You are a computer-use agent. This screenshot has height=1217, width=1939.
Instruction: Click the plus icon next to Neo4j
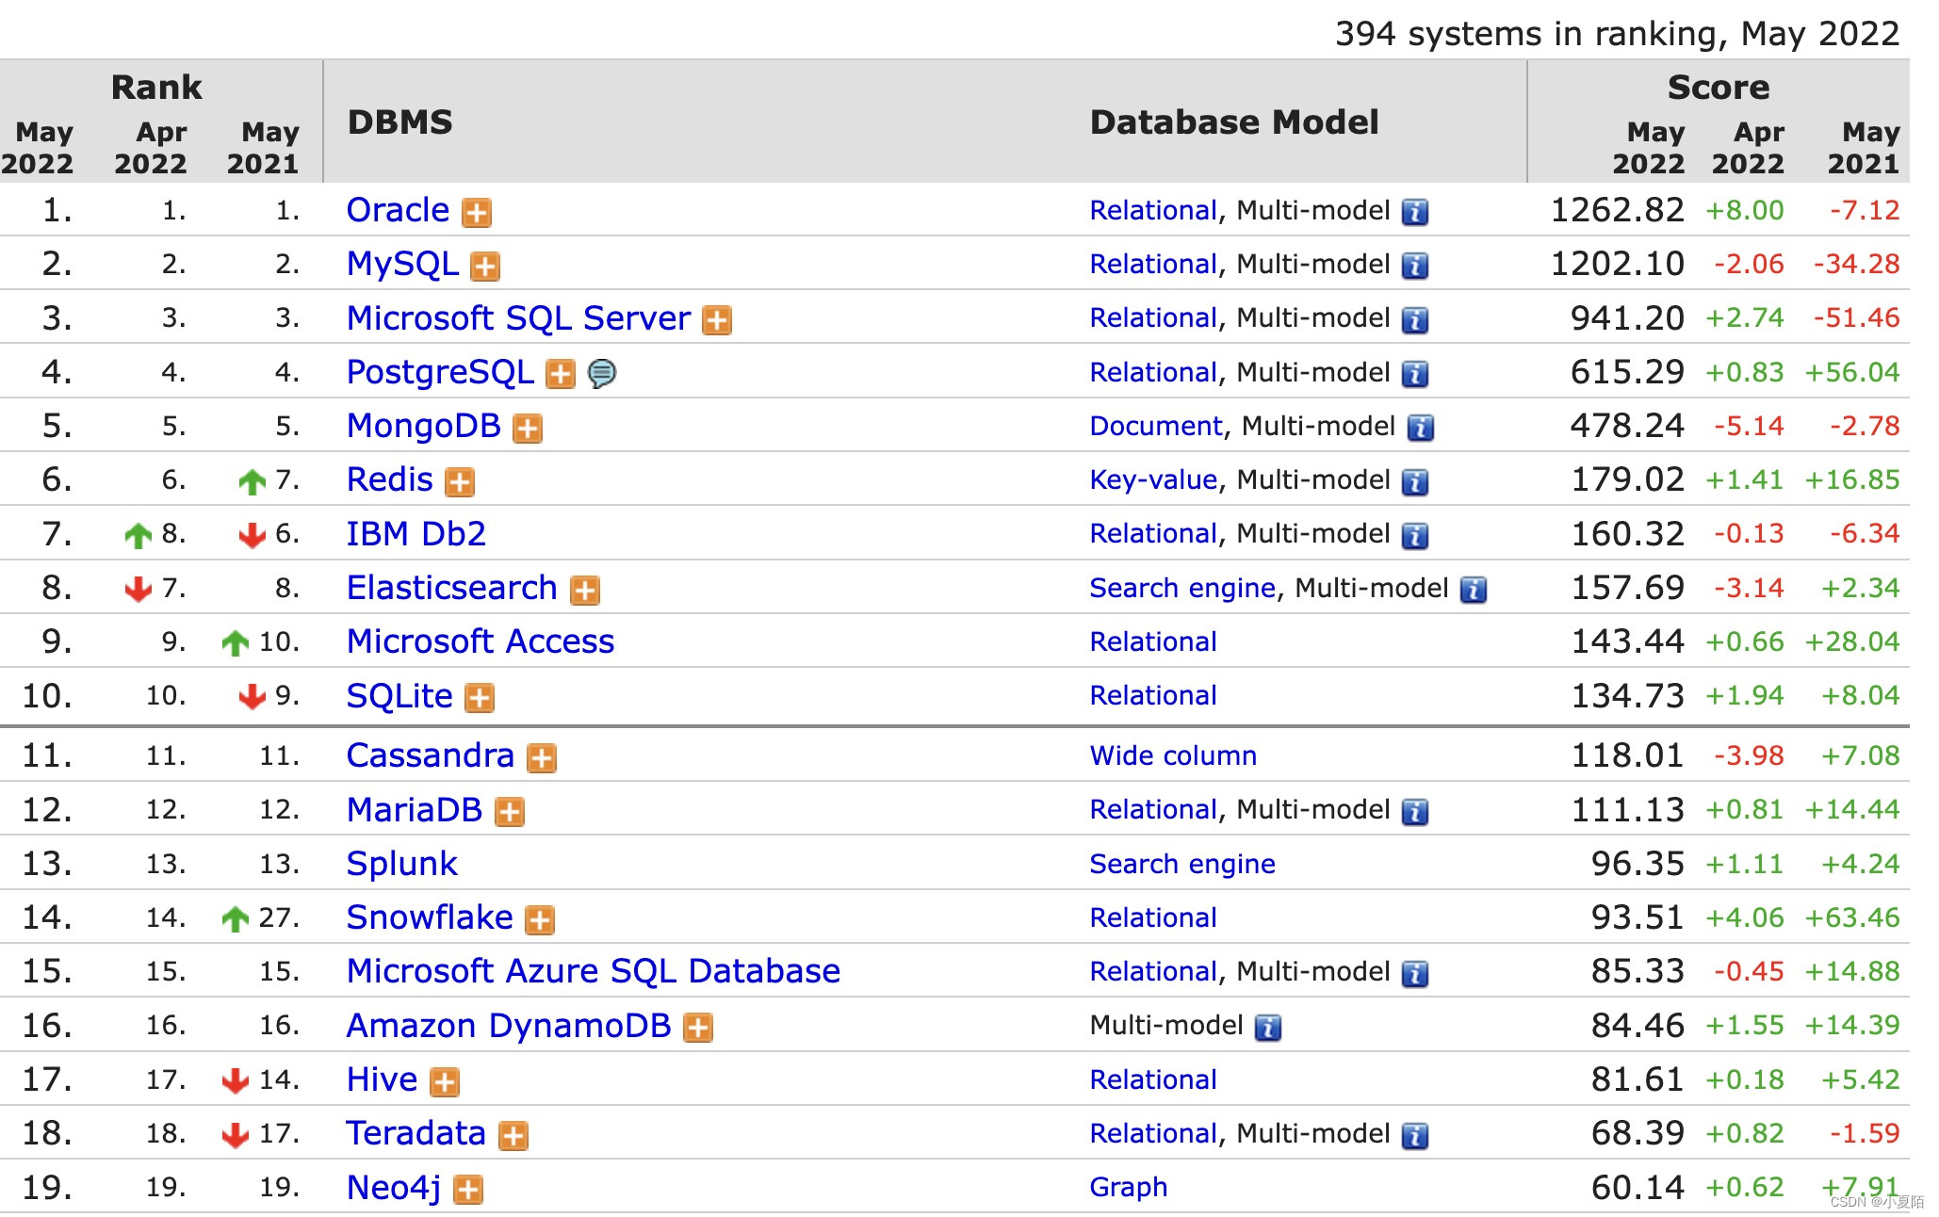(x=468, y=1190)
